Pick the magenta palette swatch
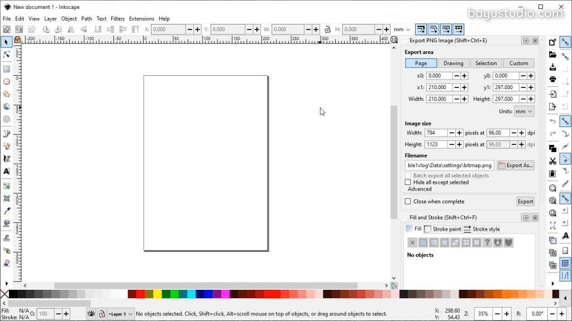 [x=226, y=294]
